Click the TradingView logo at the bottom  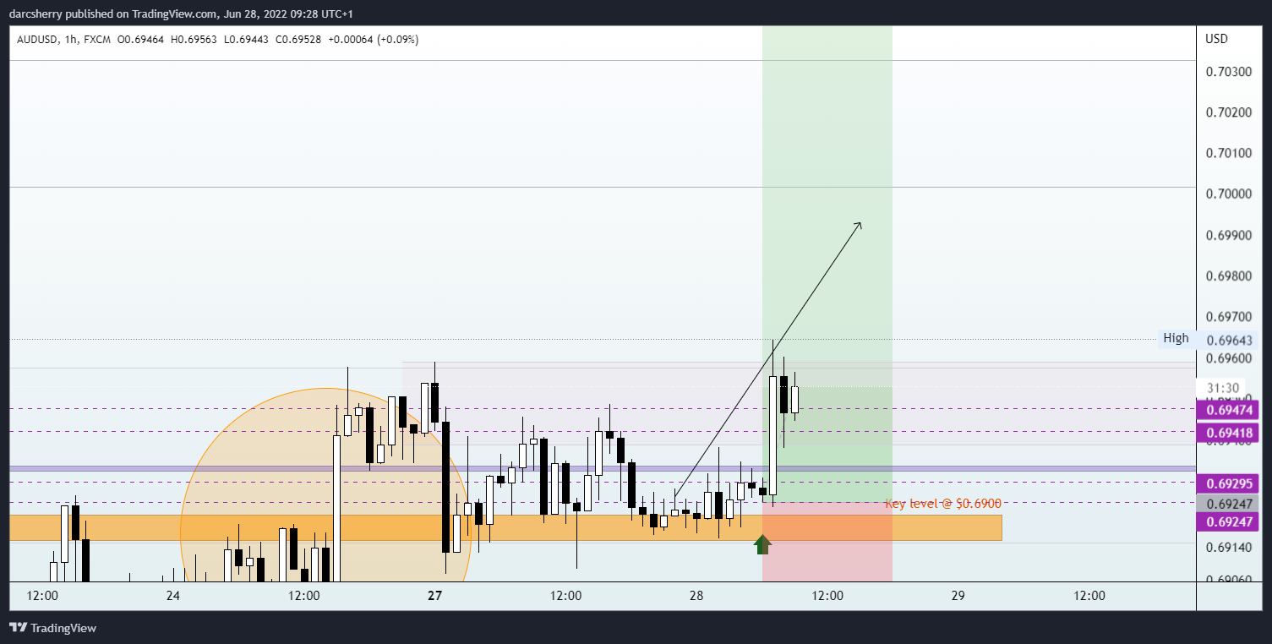[x=52, y=628]
